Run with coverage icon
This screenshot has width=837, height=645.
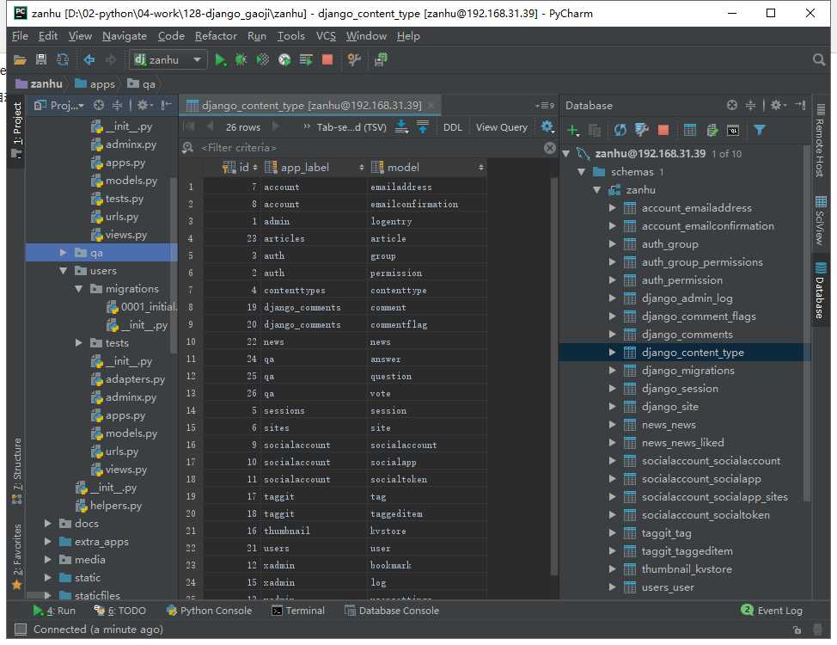(263, 60)
